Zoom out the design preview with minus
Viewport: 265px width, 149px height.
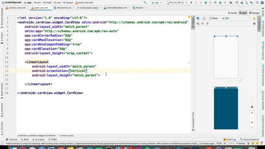coord(252,118)
